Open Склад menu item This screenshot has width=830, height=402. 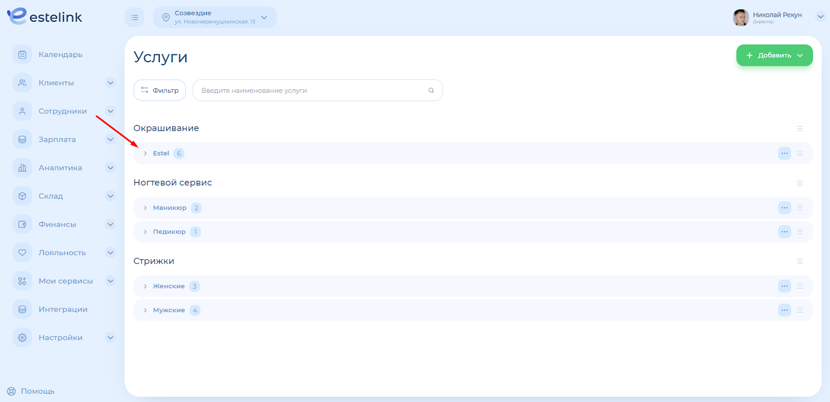pyautogui.click(x=51, y=196)
